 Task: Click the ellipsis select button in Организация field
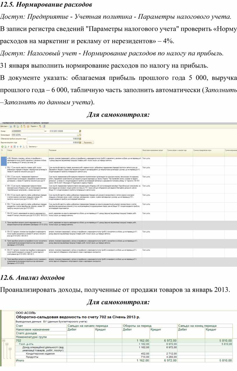tap(78, 135)
